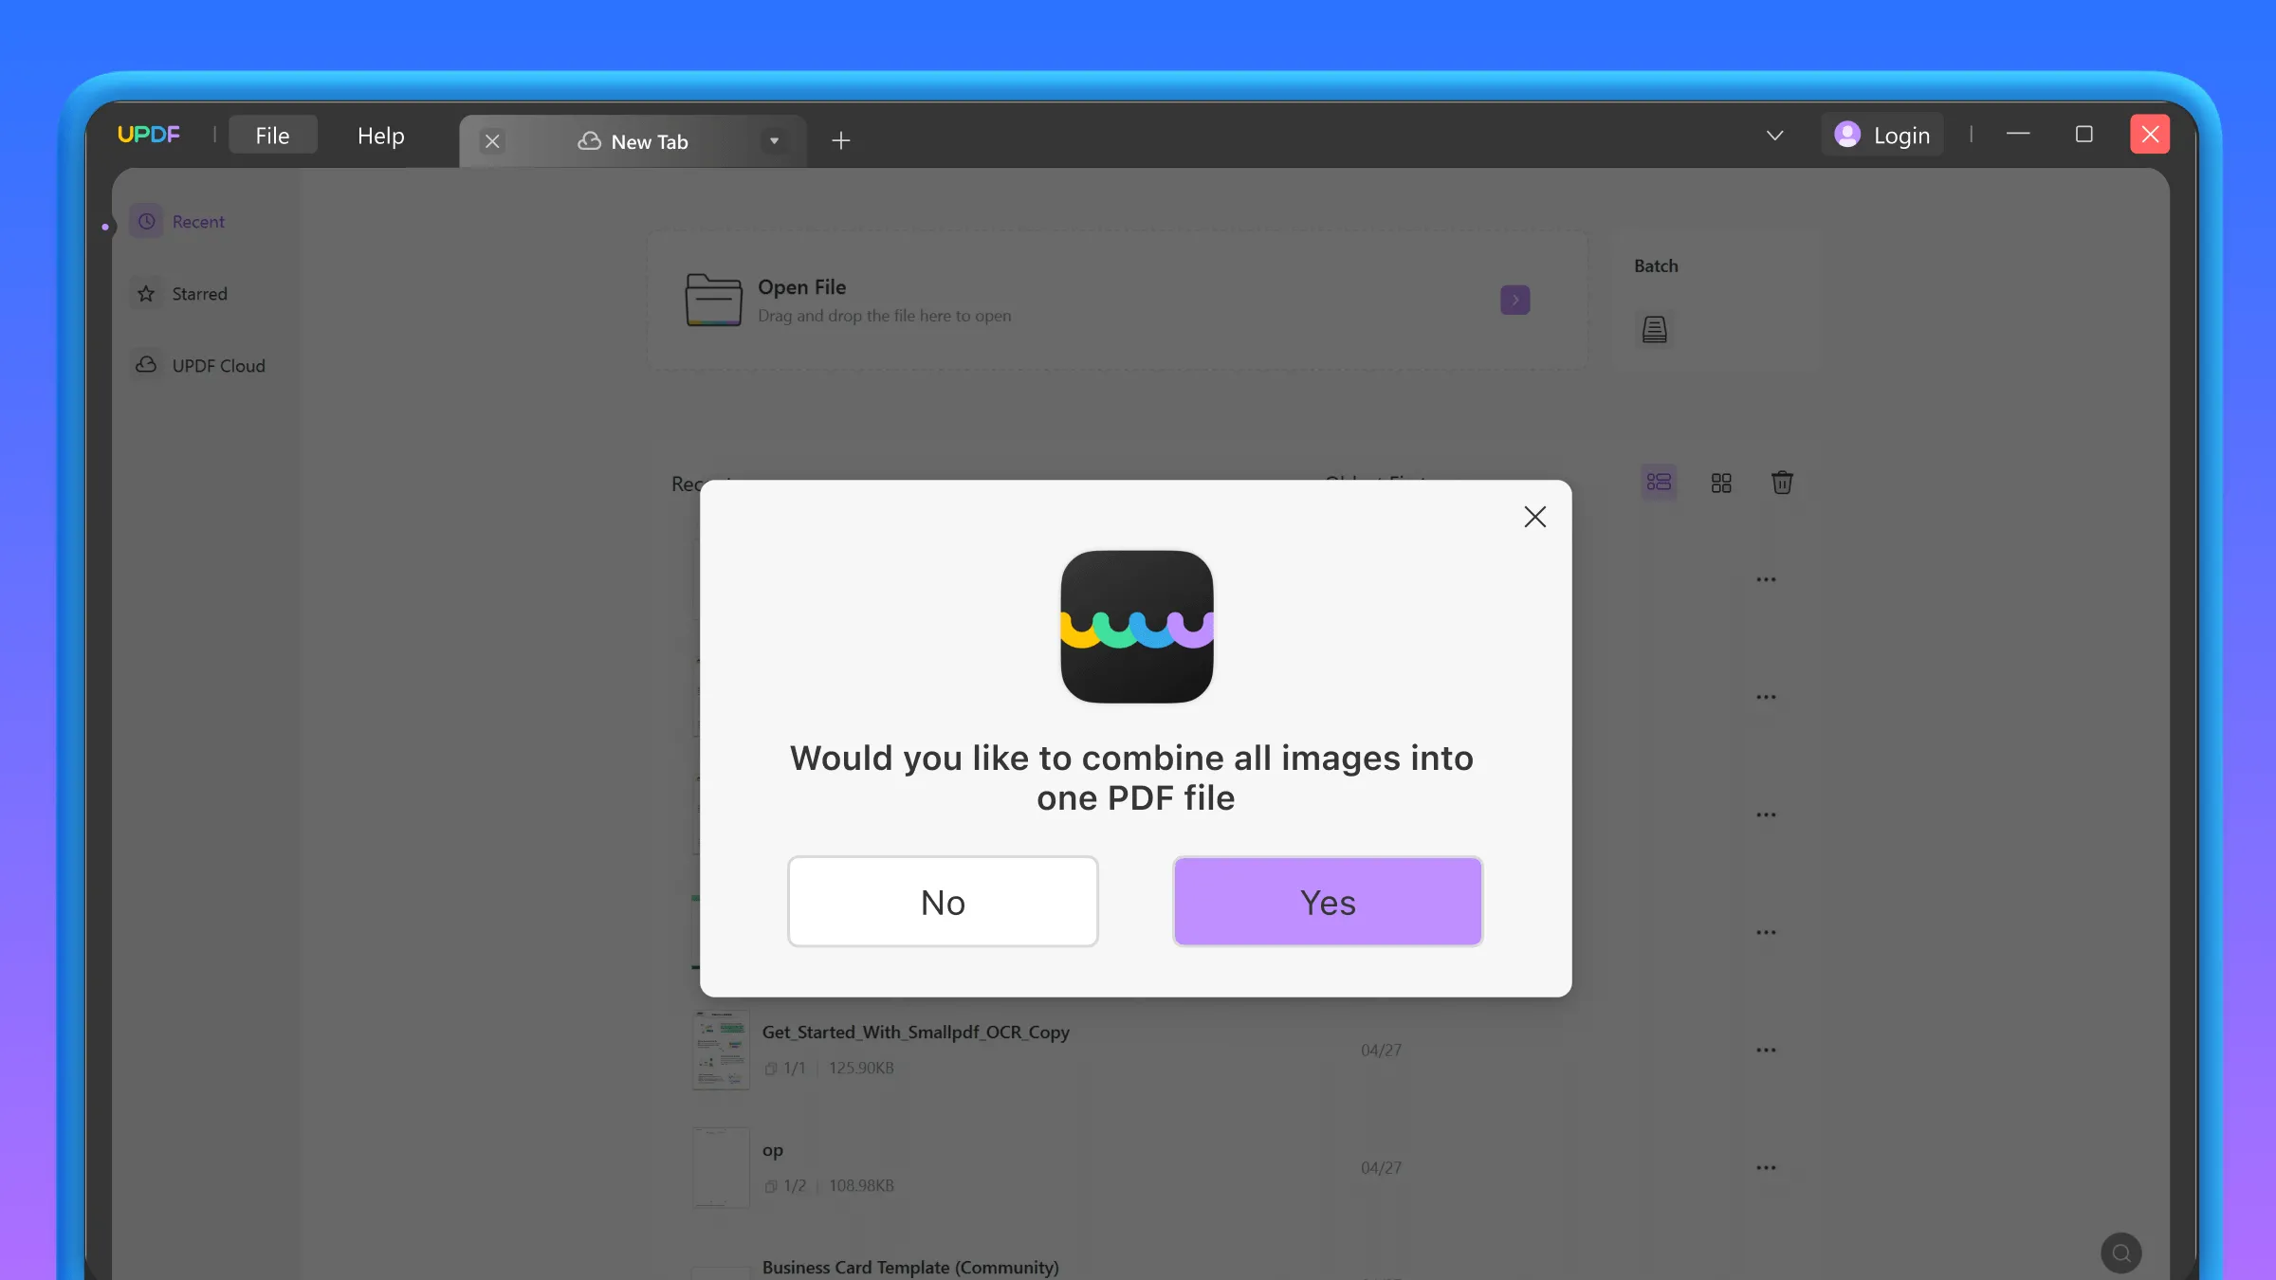The width and height of the screenshot is (2276, 1280).
Task: Click the search icon at bottom right
Action: 2121,1253
